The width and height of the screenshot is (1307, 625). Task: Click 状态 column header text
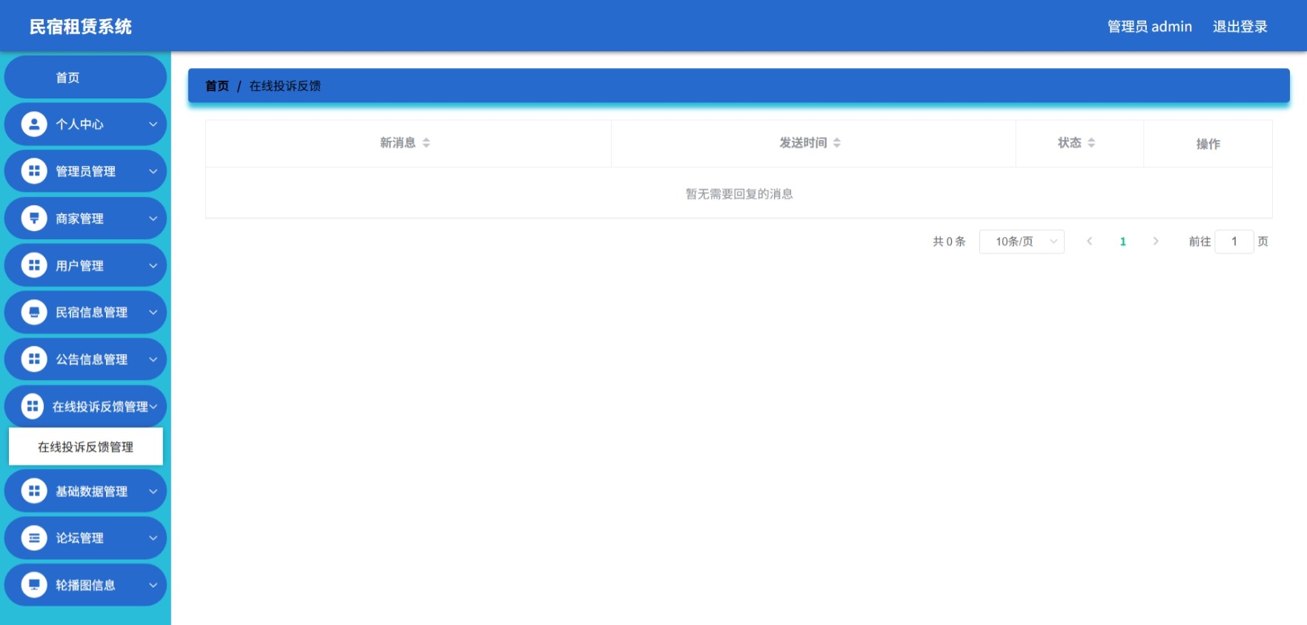(1069, 143)
